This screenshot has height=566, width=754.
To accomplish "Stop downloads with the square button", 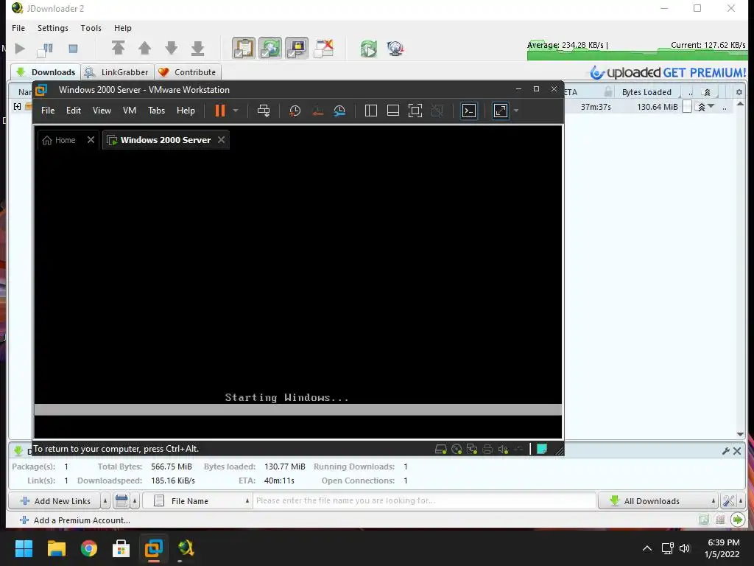I will click(73, 49).
